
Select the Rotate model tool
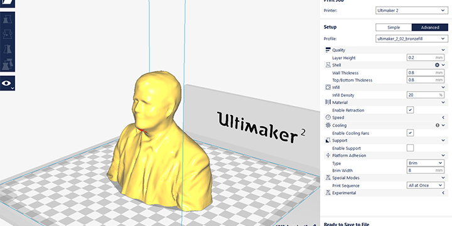coord(8,35)
